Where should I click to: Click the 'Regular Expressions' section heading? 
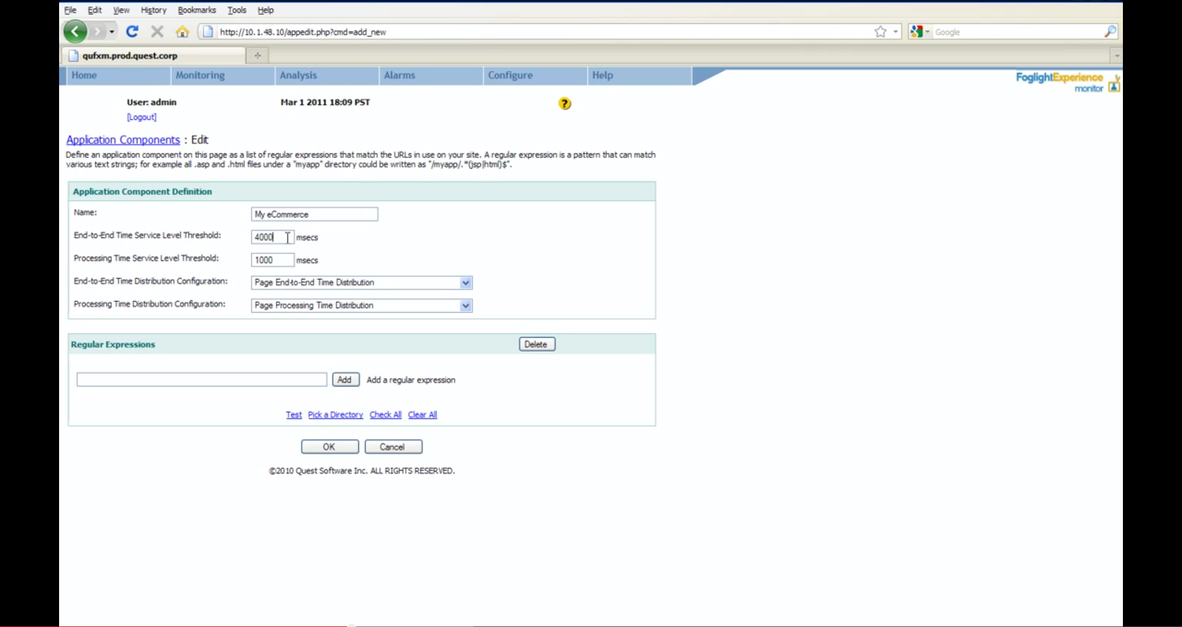113,345
